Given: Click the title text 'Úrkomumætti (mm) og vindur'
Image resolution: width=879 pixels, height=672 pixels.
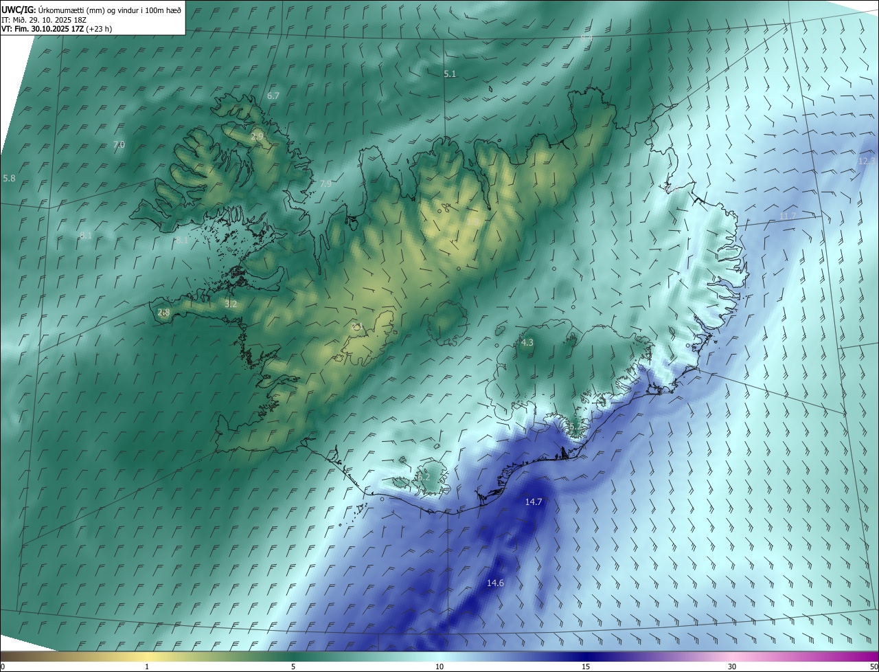Looking at the screenshot, I should 88,10.
